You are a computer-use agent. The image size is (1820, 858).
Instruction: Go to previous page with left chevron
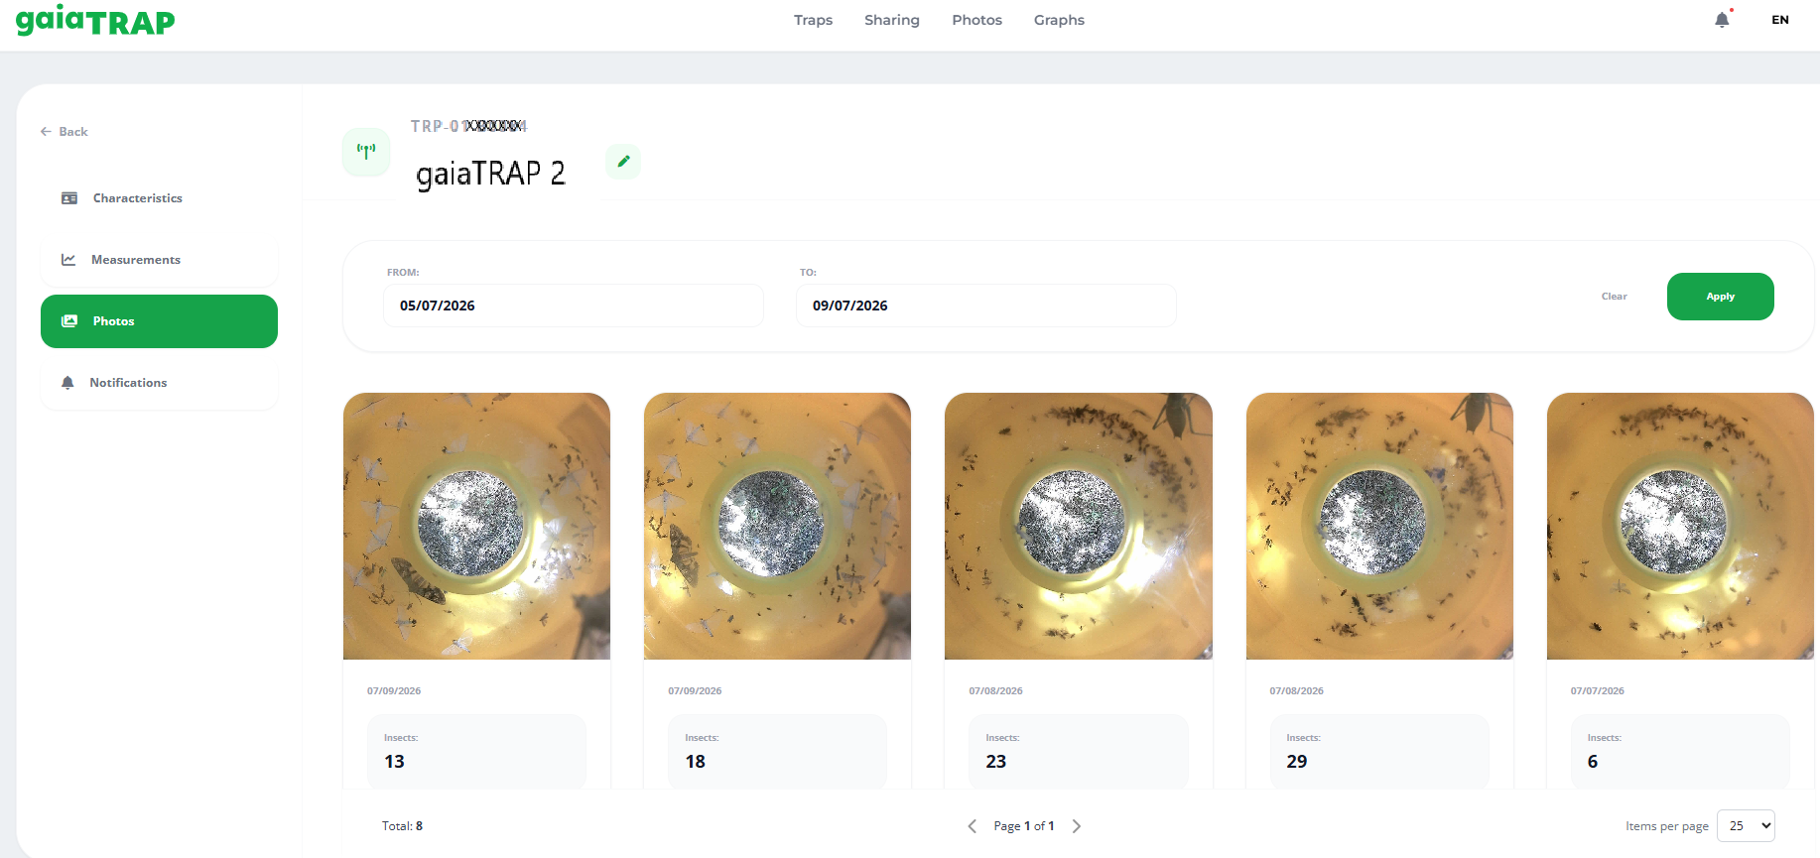point(973,826)
